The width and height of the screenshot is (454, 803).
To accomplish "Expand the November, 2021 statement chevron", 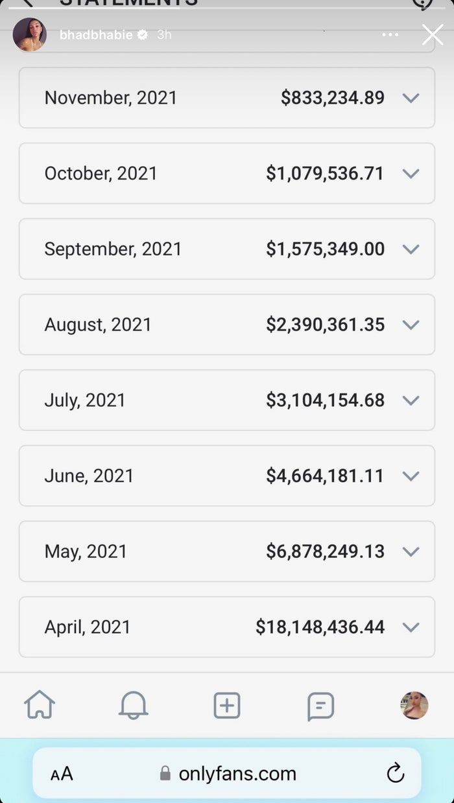I will 411,98.
